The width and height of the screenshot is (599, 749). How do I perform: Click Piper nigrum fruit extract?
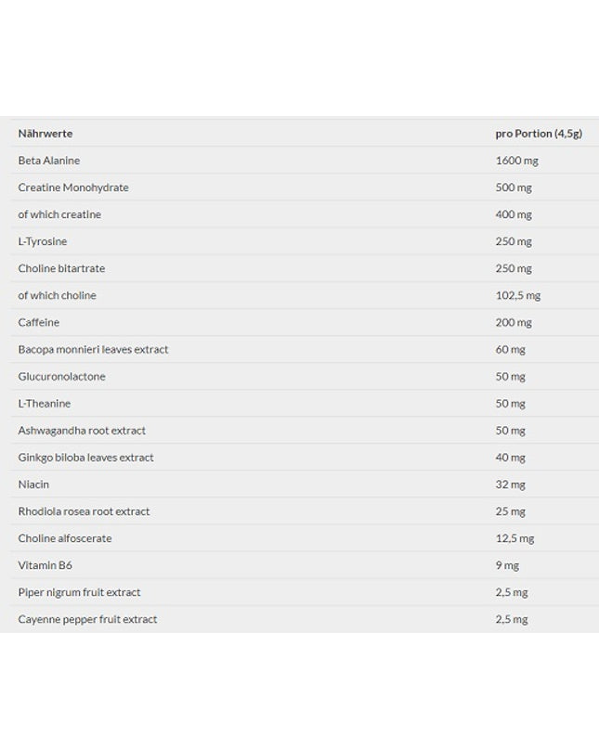pyautogui.click(x=79, y=592)
